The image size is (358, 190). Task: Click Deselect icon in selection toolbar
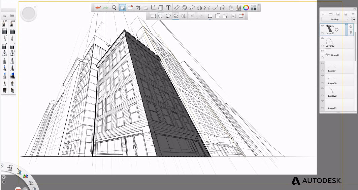[x=241, y=16]
